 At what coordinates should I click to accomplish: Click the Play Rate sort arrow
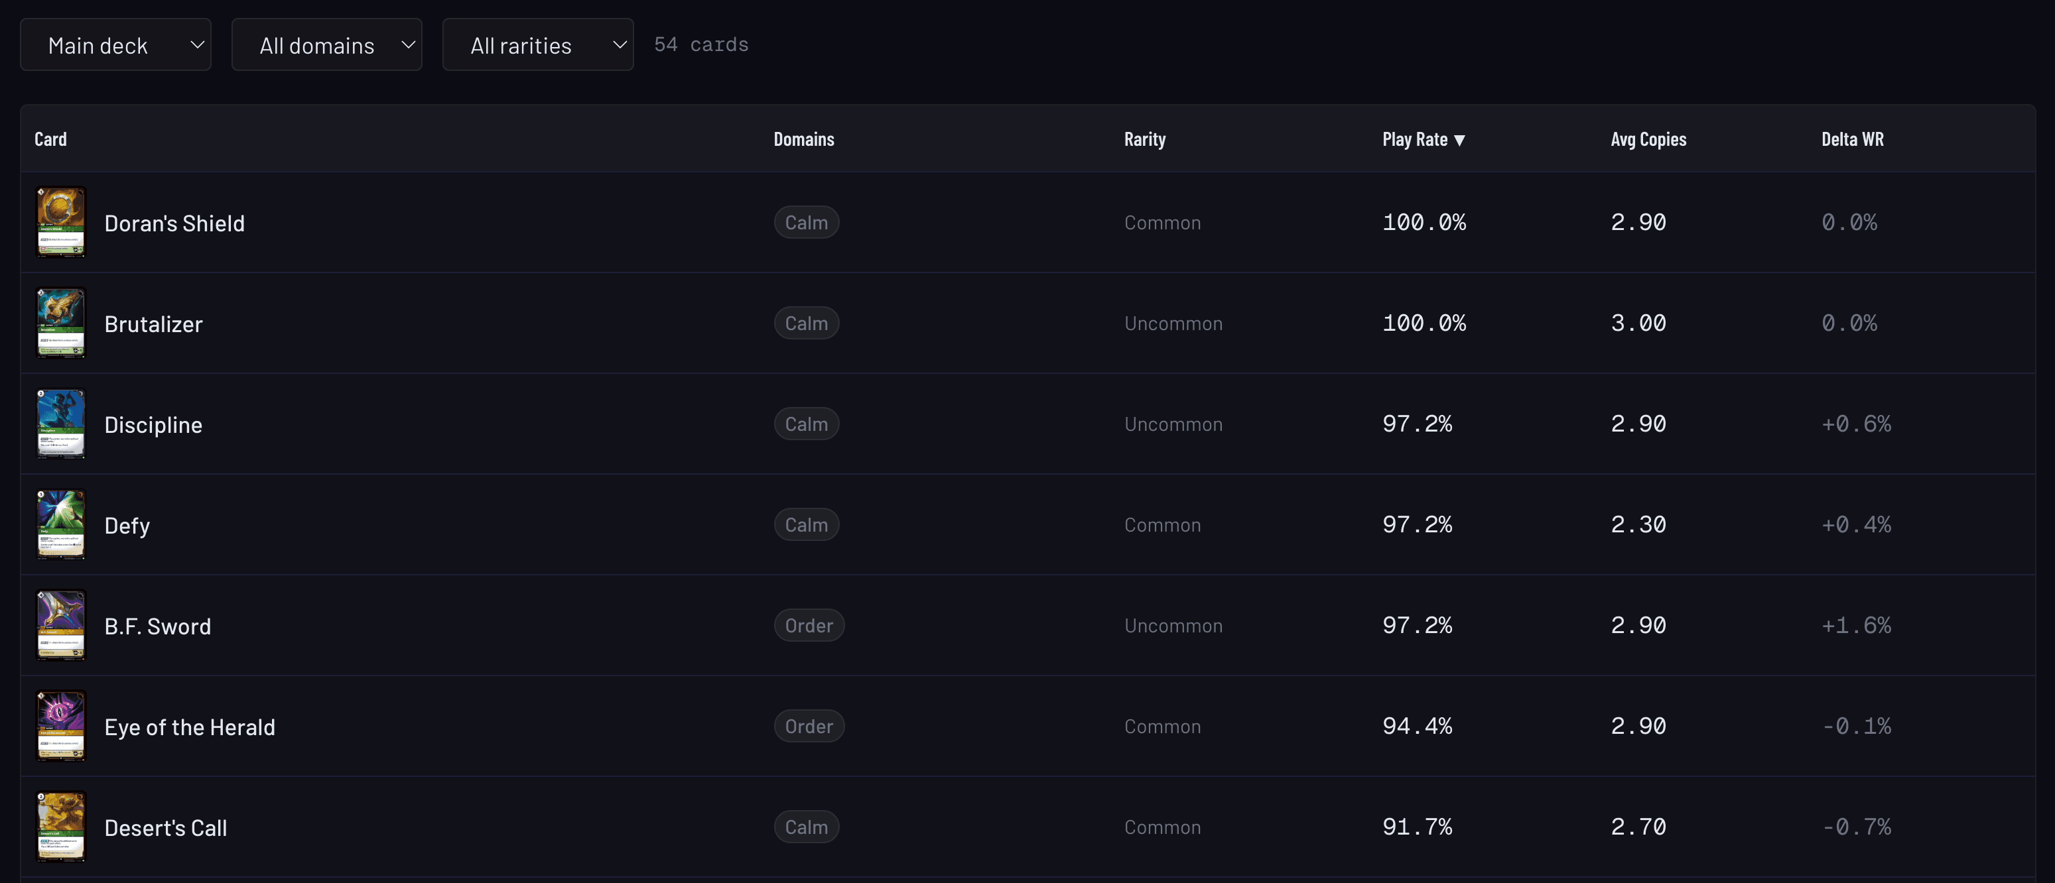click(x=1461, y=139)
